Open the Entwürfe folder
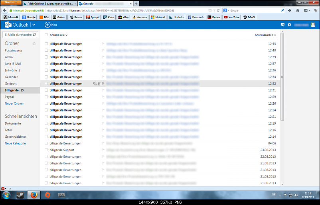 (x=12, y=70)
